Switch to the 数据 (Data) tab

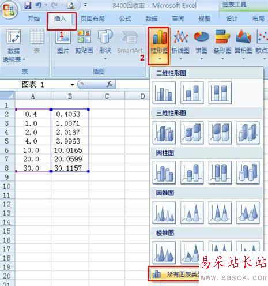tap(152, 18)
